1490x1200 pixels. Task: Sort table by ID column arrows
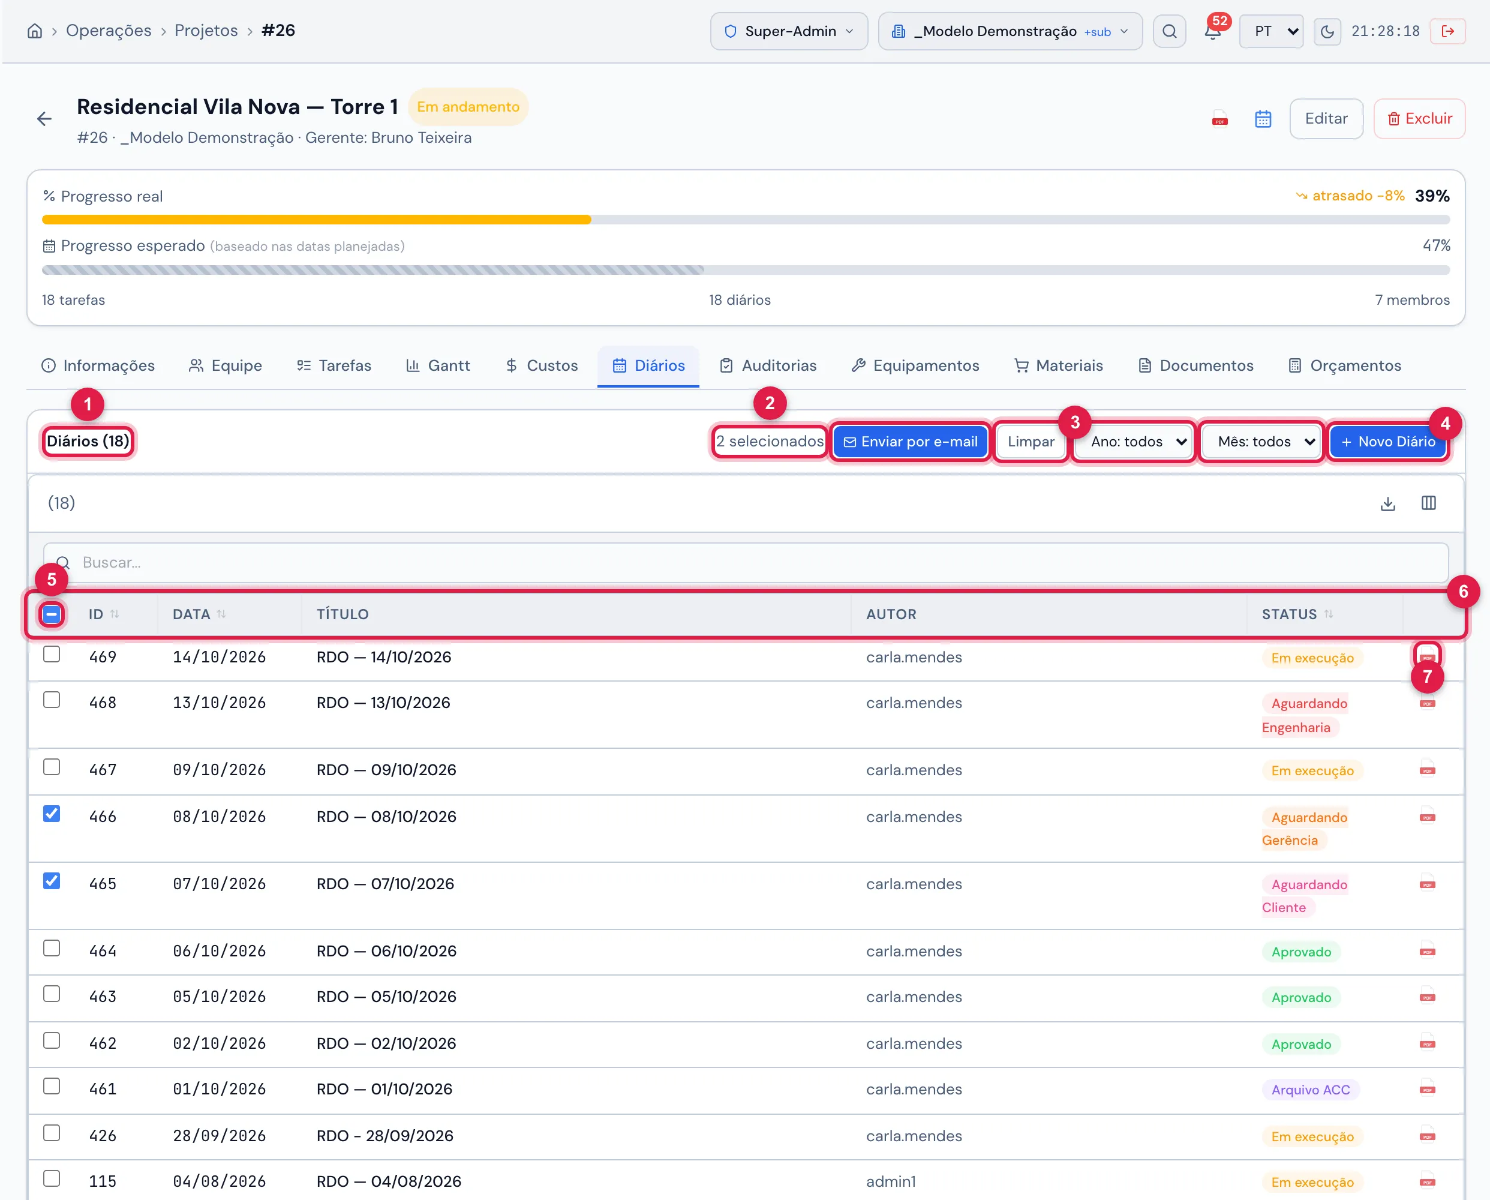pyautogui.click(x=115, y=614)
